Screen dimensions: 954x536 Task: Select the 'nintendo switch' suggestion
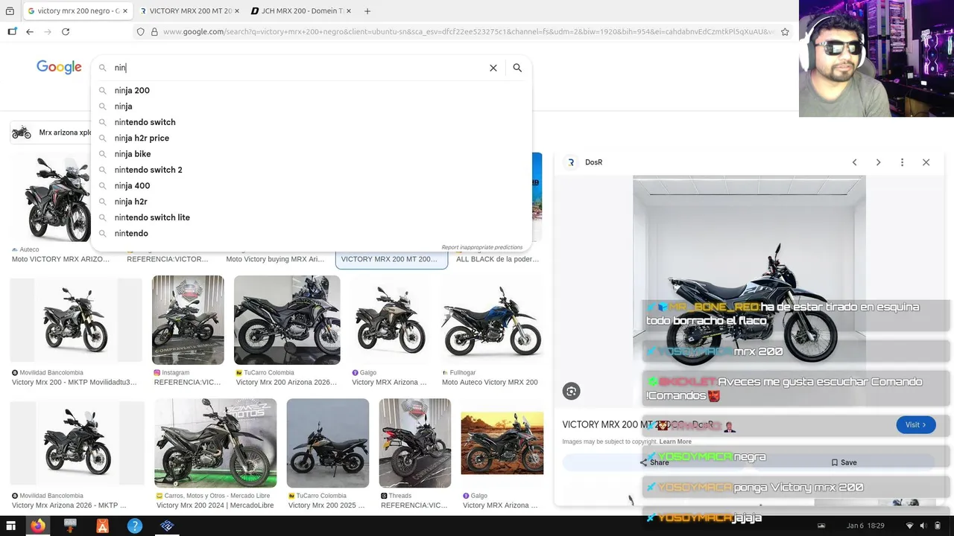[x=312, y=122]
